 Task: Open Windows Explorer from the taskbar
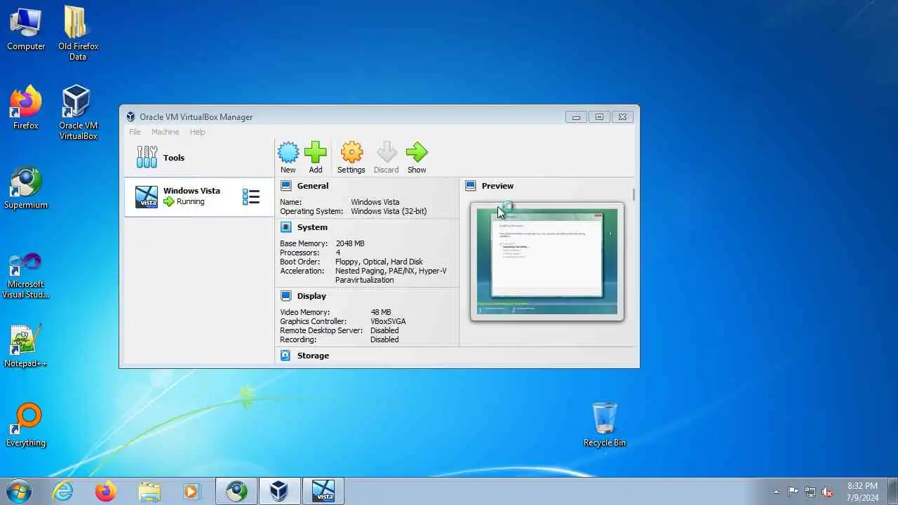(149, 491)
